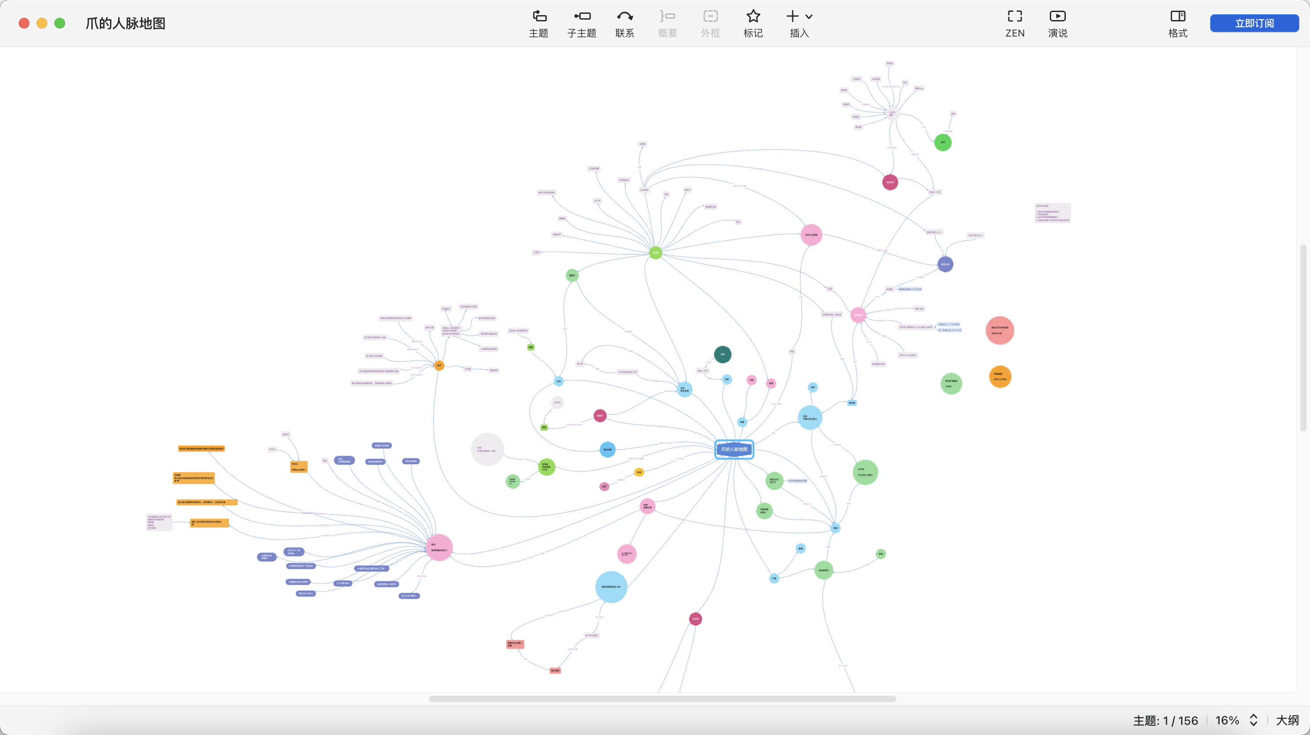Switch to 大纲 outline view
Screen dimensions: 1310x735
(1287, 720)
